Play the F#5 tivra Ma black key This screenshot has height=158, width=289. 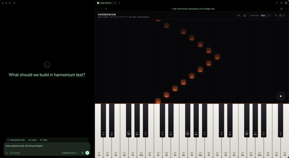coord(247,120)
